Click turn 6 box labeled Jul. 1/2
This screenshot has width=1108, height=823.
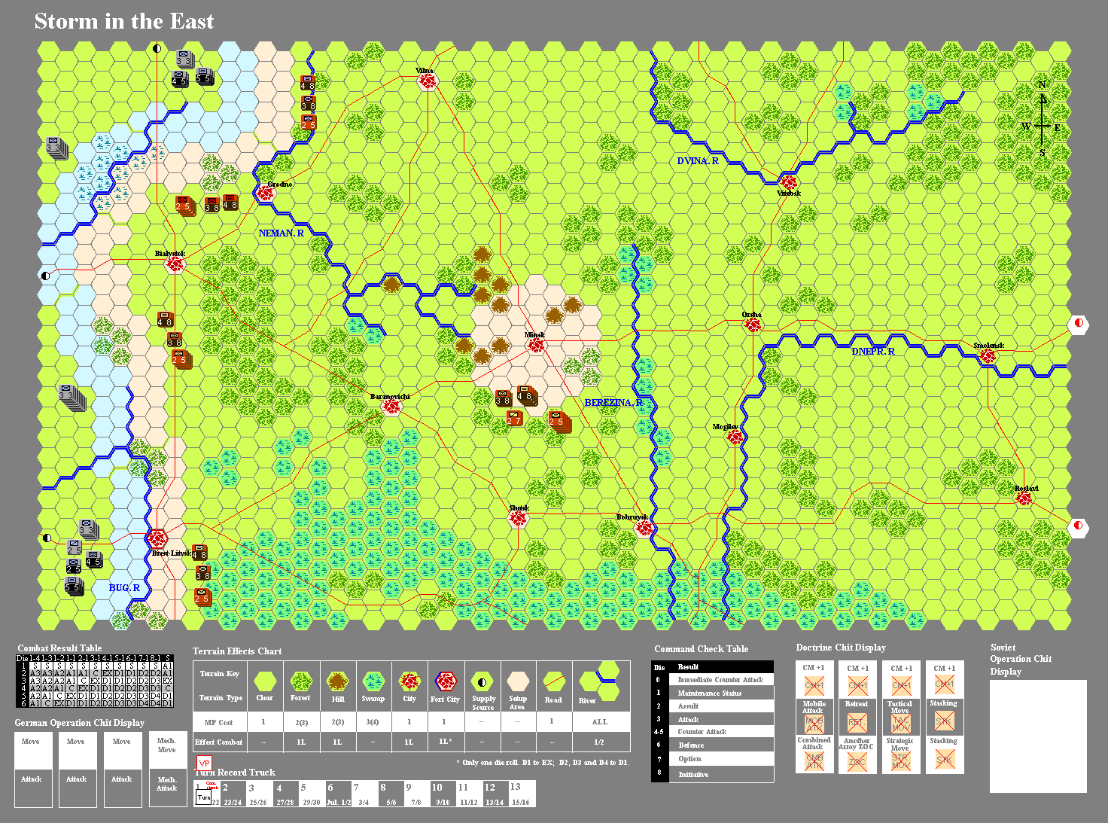coord(337,793)
